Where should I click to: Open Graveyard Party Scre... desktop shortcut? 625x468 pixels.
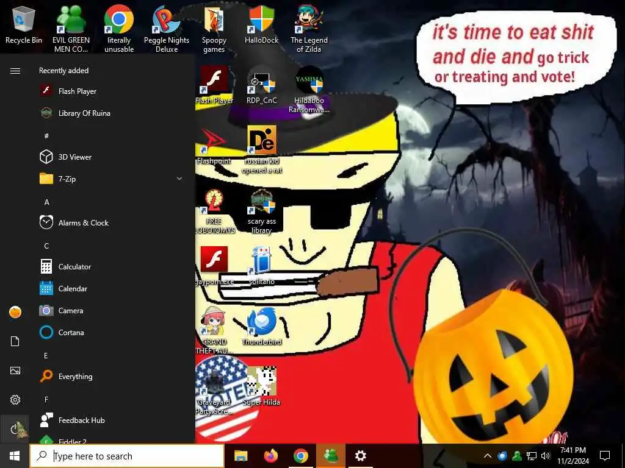click(x=214, y=391)
